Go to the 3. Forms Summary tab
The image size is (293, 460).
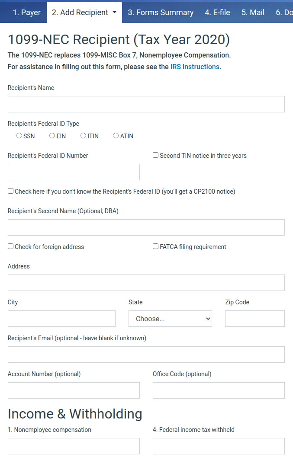pos(161,13)
